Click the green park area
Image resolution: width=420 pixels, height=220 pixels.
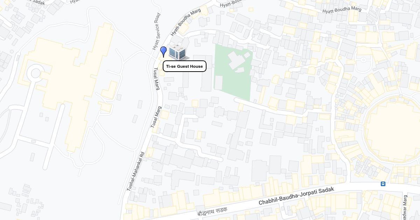coord(233,72)
